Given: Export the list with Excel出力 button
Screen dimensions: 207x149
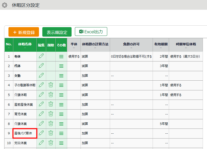Looking at the screenshot, I should [91, 32].
